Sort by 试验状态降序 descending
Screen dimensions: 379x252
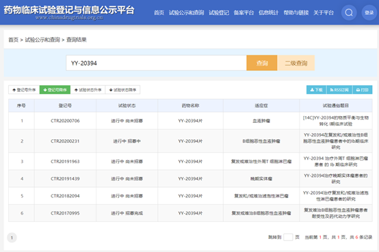(x=122, y=89)
